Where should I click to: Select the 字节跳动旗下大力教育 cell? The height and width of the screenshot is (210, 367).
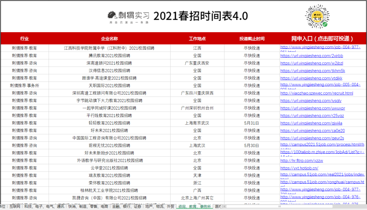pyautogui.click(x=109, y=100)
